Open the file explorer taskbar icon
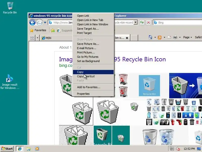The image size is (202, 152). pos(29,149)
